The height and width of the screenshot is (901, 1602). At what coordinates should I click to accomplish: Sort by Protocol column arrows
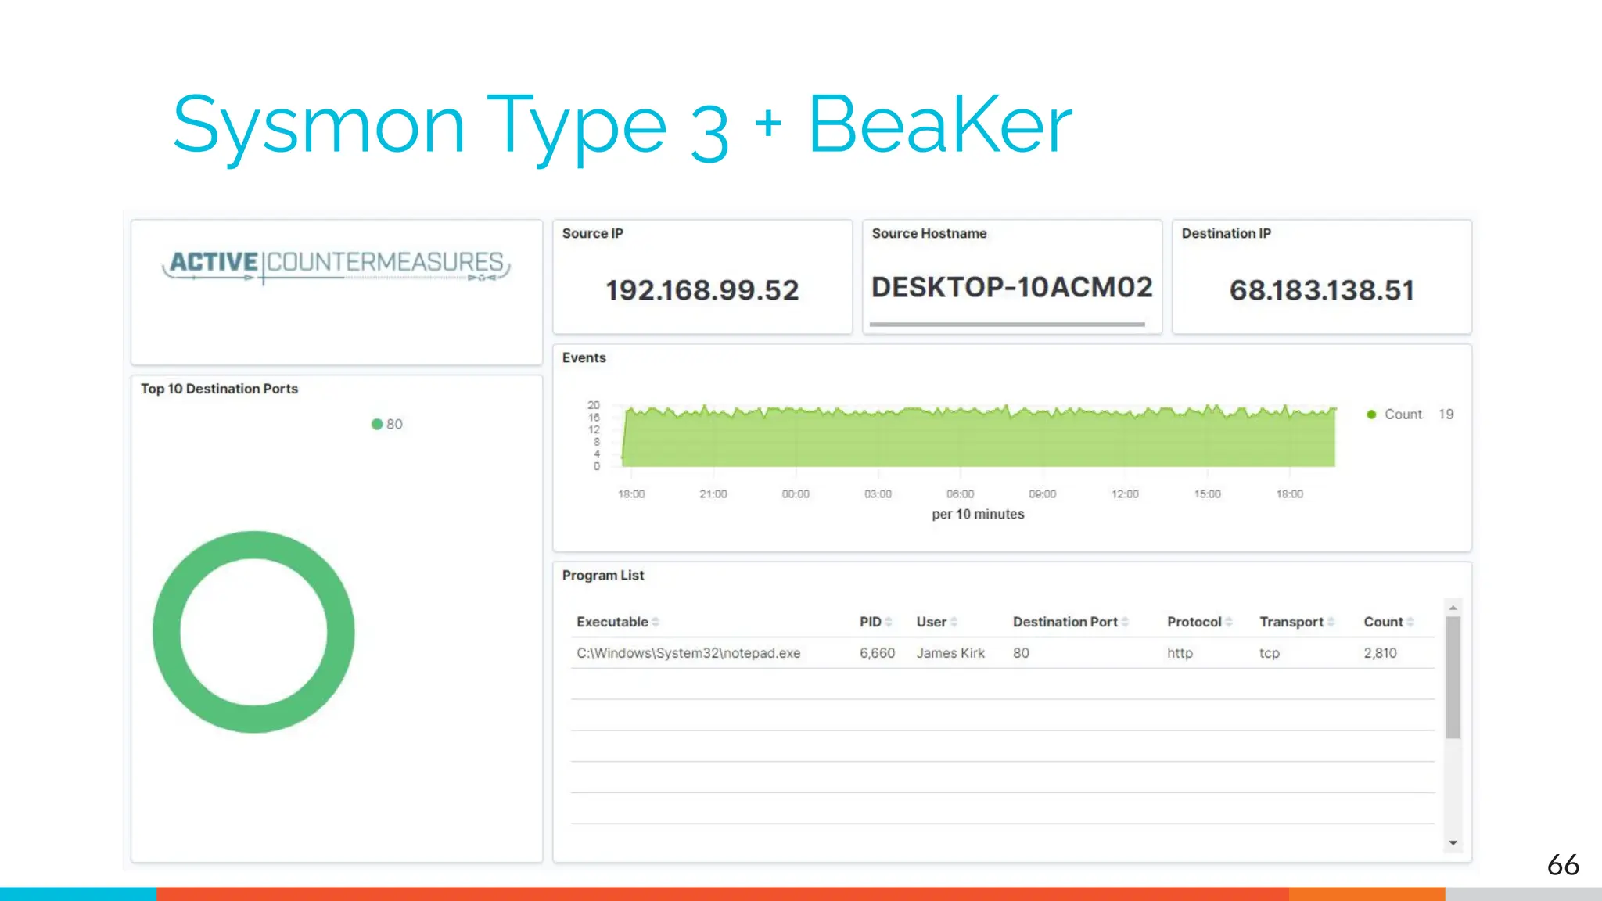click(1229, 623)
